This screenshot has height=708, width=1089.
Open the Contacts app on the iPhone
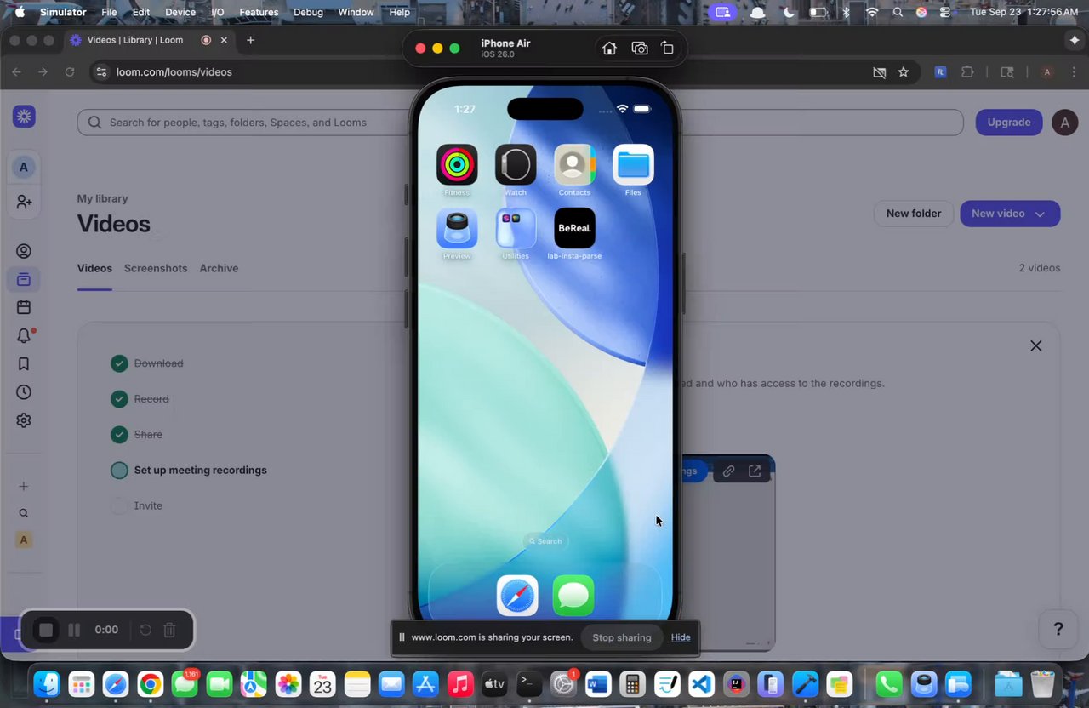click(574, 165)
